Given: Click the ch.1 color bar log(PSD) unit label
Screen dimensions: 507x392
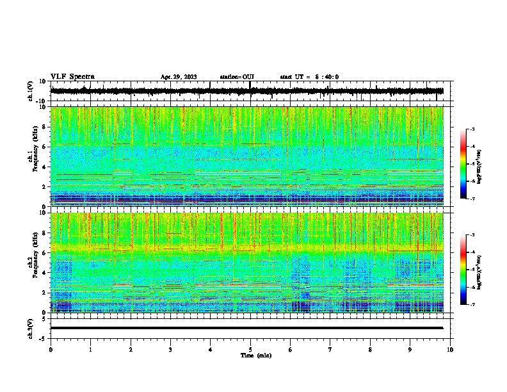Looking at the screenshot, I should coord(479,167).
